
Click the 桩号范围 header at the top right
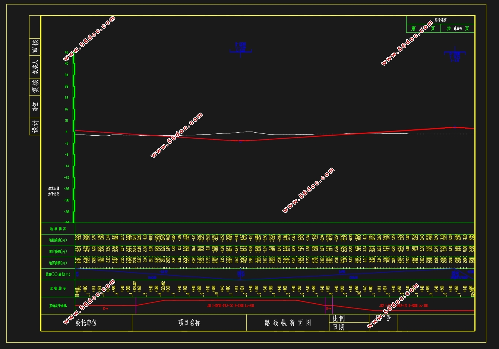pyautogui.click(x=440, y=20)
